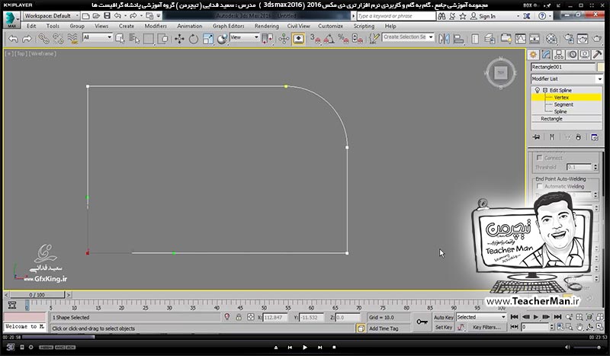
Task: Click the Undo arrow in main toolbar
Action: tap(14, 39)
